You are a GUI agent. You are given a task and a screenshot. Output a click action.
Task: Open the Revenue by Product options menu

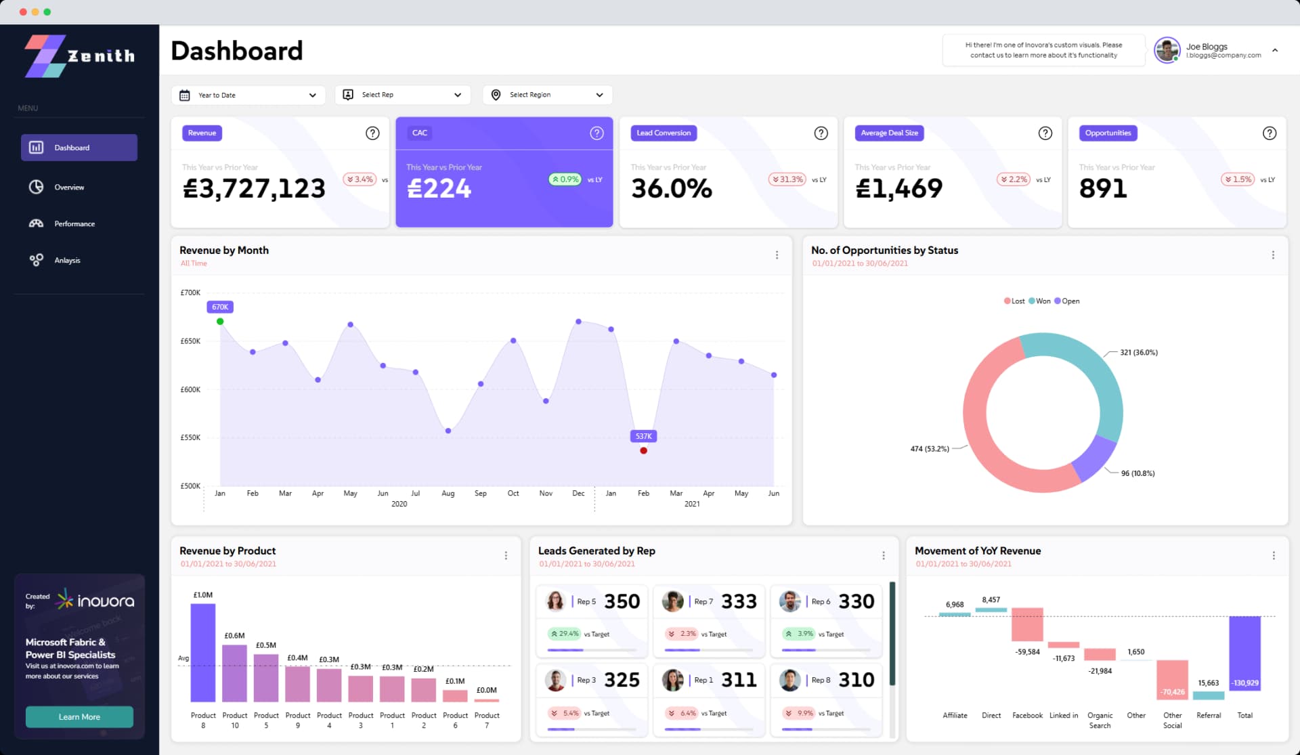tap(506, 555)
